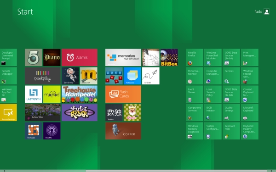Open the System Configuration tile

tap(213, 131)
